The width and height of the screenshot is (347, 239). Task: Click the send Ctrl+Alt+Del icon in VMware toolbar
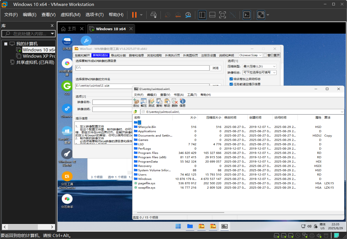click(153, 15)
